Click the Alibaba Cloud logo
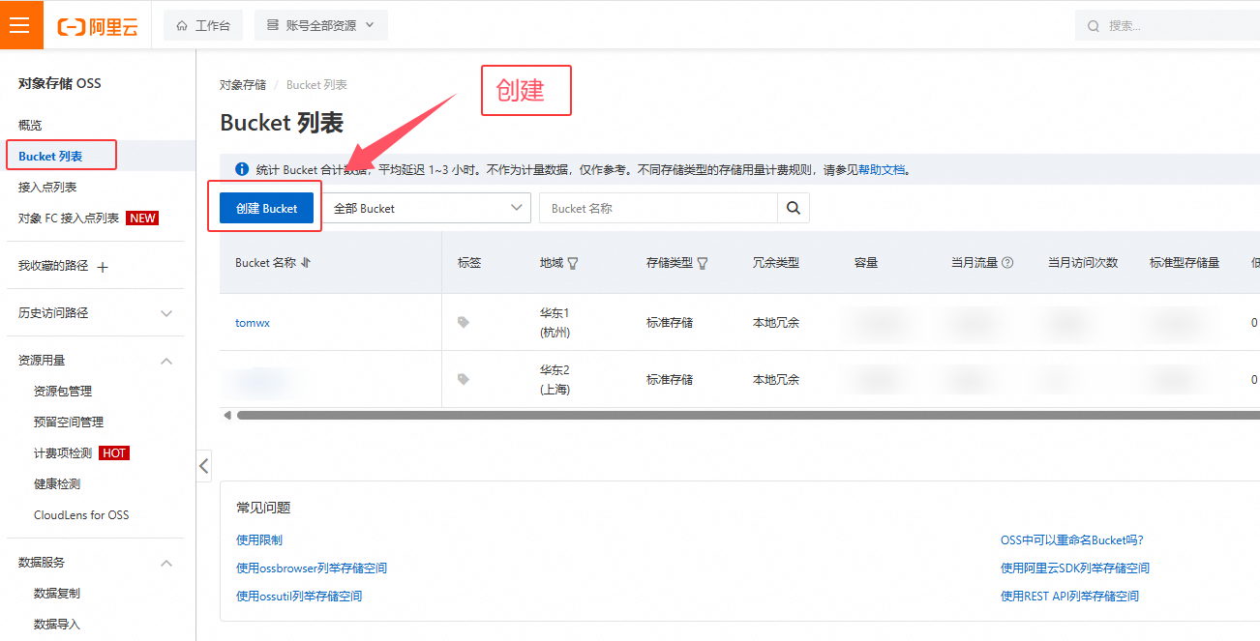This screenshot has height=641, width=1260. (98, 26)
